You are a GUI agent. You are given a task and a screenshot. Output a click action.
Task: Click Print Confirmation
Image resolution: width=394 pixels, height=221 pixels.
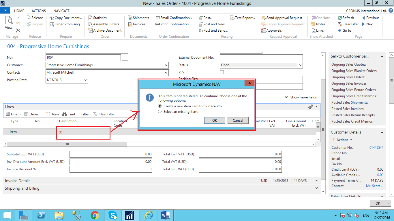click(x=173, y=24)
